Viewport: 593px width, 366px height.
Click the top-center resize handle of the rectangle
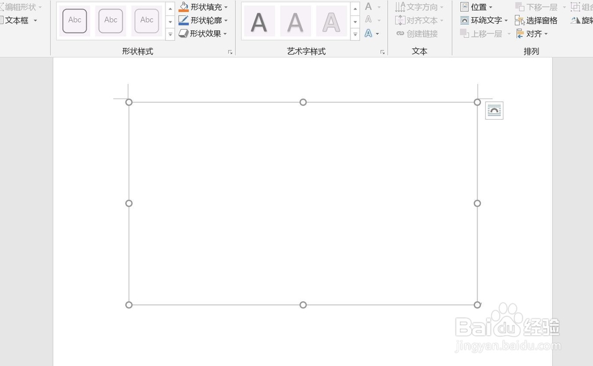(303, 102)
